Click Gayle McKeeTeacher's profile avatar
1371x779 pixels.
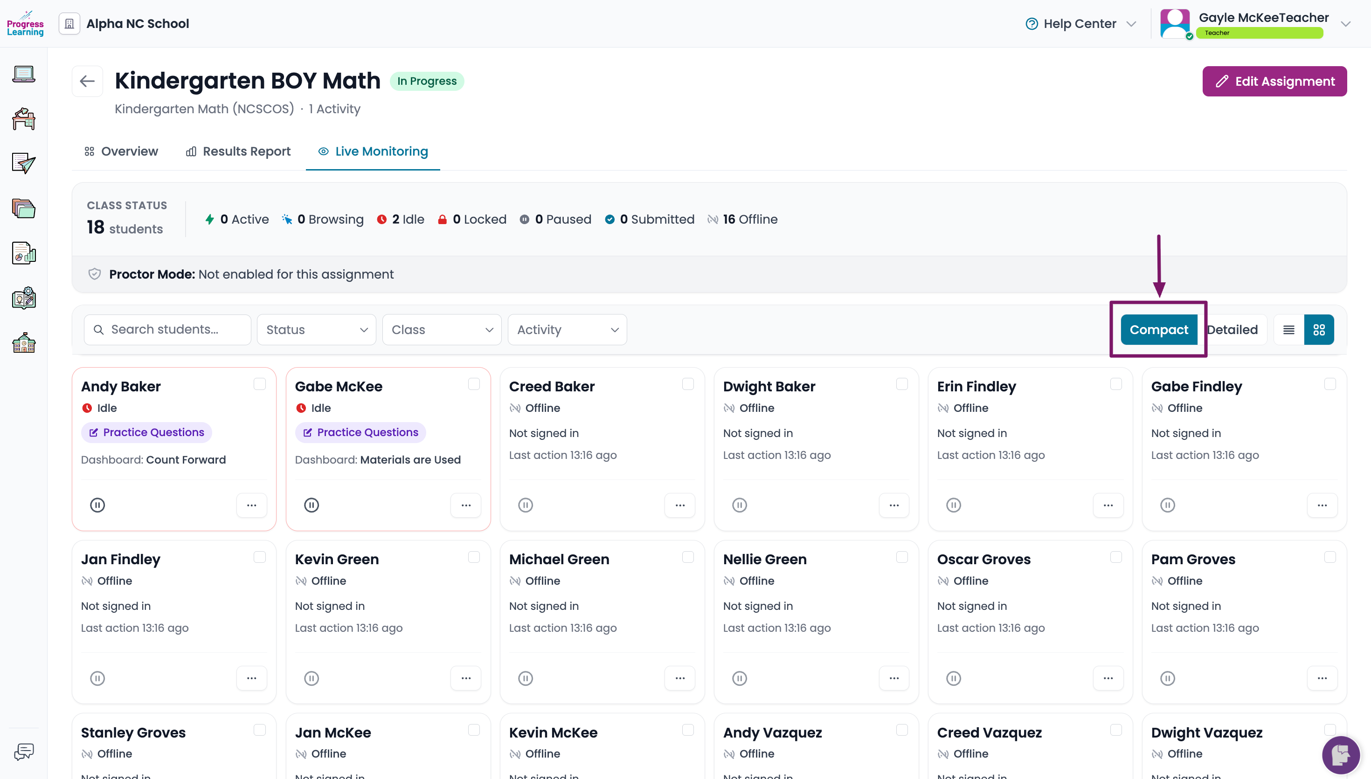[x=1175, y=24]
